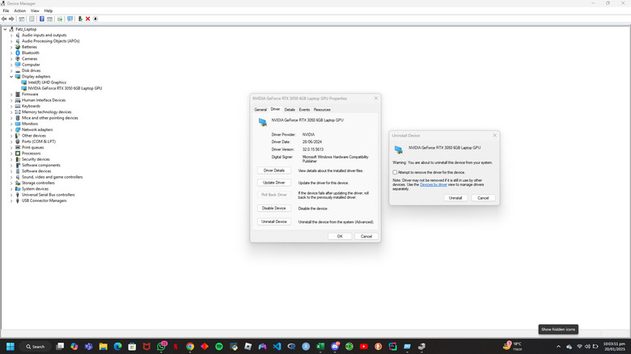The height and width of the screenshot is (354, 631).
Task: Open Spotify from taskbar
Action: 219,347
